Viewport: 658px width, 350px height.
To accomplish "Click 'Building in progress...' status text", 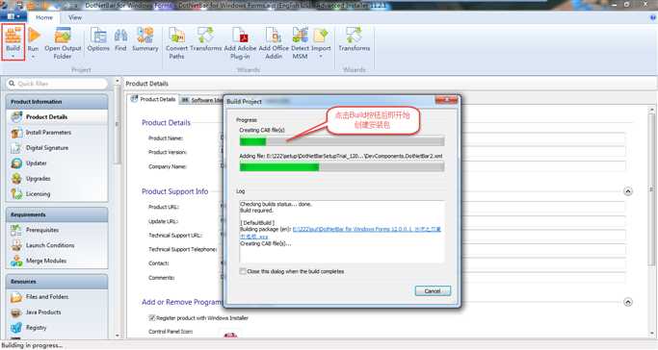I will tap(32, 345).
